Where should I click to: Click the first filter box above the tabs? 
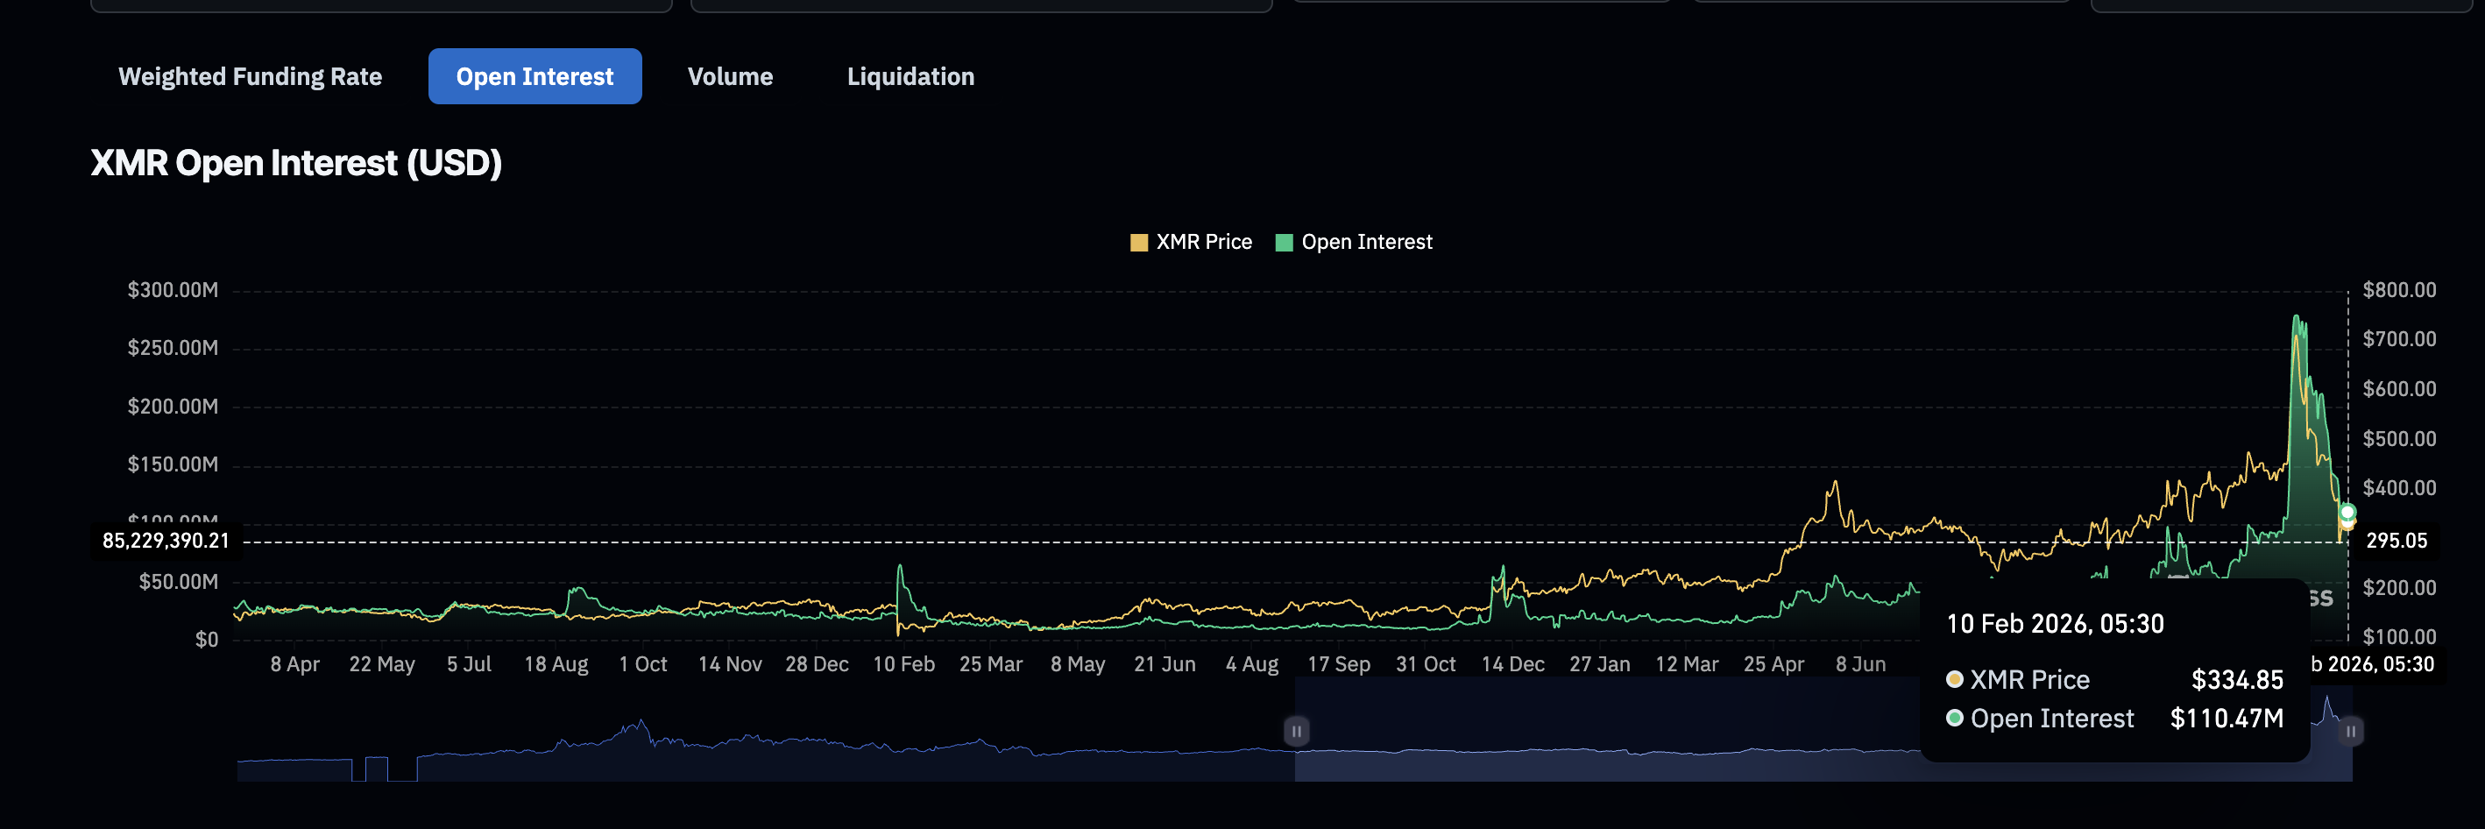pyautogui.click(x=381, y=6)
